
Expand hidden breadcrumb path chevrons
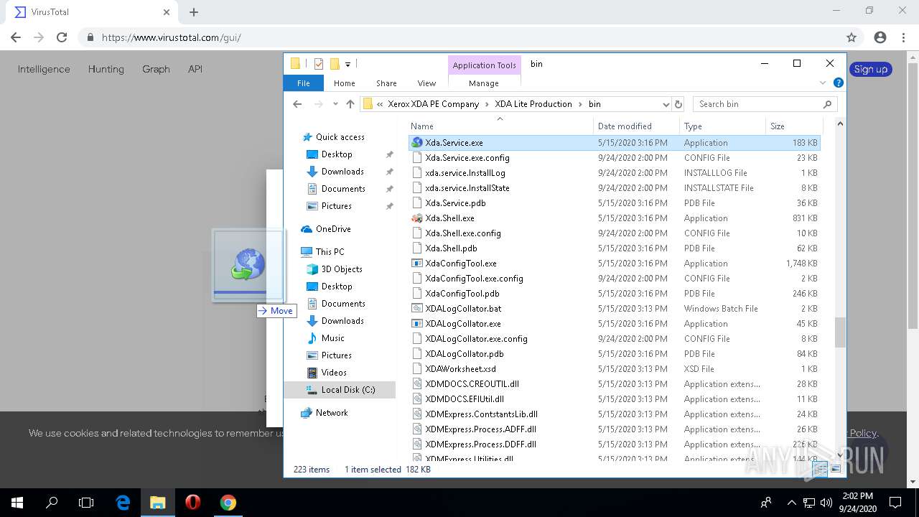(x=380, y=104)
